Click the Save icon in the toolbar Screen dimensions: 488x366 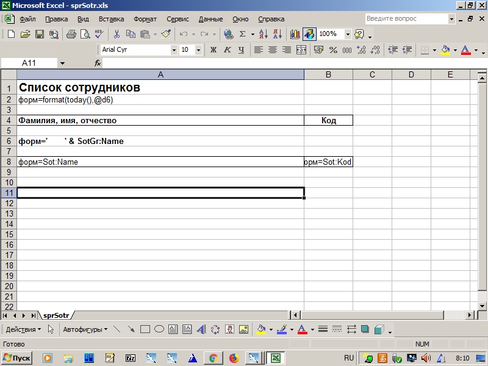tap(39, 34)
